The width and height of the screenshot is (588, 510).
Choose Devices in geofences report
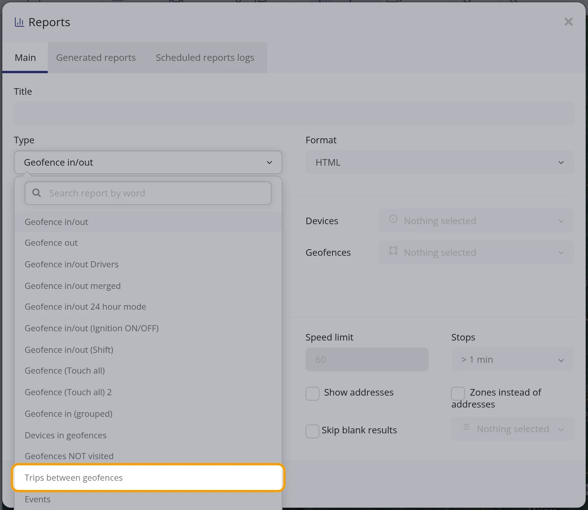click(x=148, y=435)
